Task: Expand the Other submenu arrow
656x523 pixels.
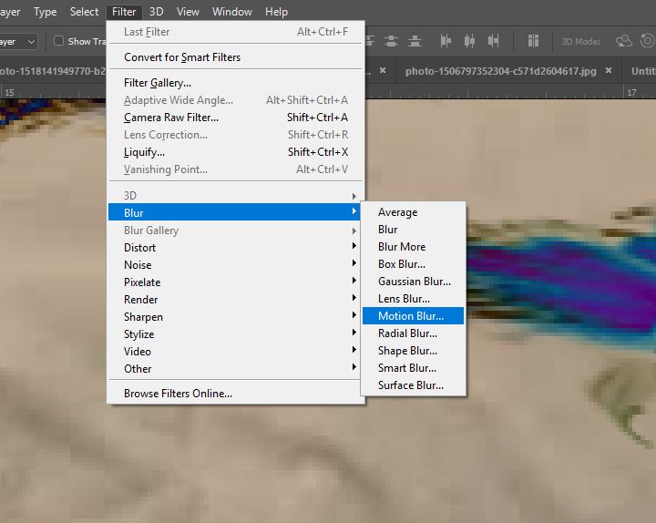Action: pos(354,367)
